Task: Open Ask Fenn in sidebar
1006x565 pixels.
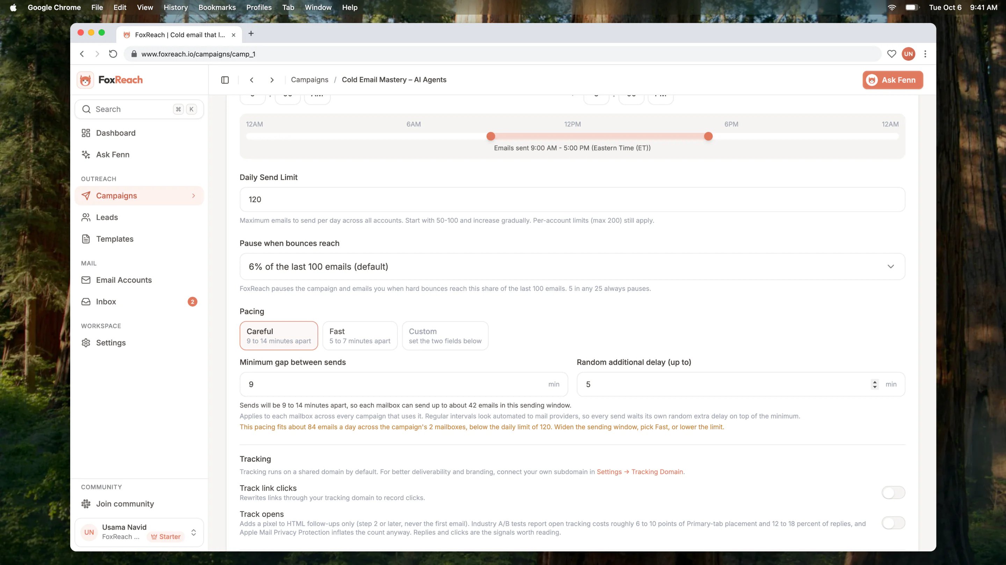Action: point(139,155)
